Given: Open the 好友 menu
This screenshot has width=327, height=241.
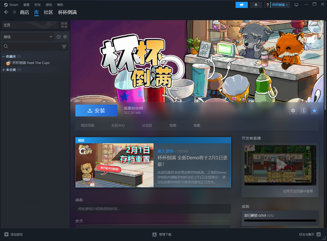Looking at the screenshot, I should 38,5.
